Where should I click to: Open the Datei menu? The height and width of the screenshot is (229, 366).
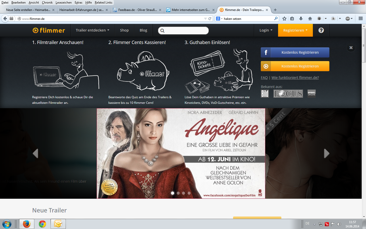click(5, 3)
